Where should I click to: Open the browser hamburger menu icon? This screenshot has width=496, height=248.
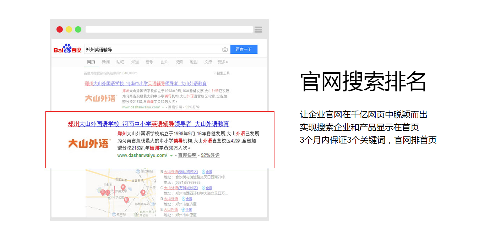click(258, 29)
